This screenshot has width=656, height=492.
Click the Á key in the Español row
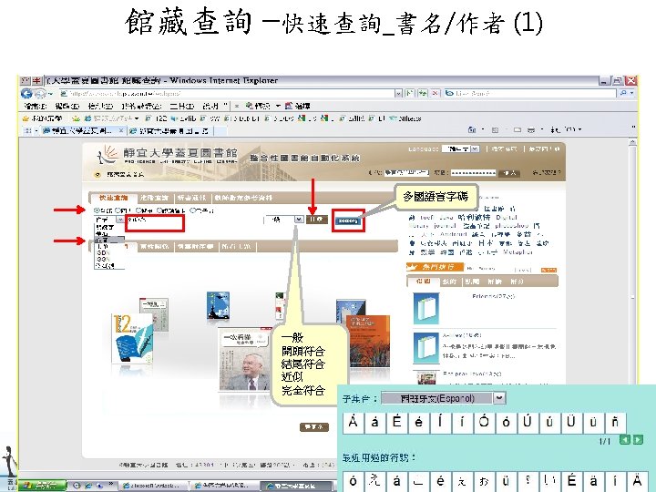point(354,422)
